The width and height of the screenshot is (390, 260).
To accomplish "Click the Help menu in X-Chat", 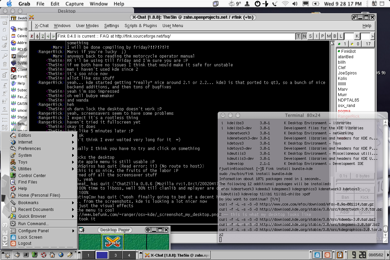I will pos(367,26).
